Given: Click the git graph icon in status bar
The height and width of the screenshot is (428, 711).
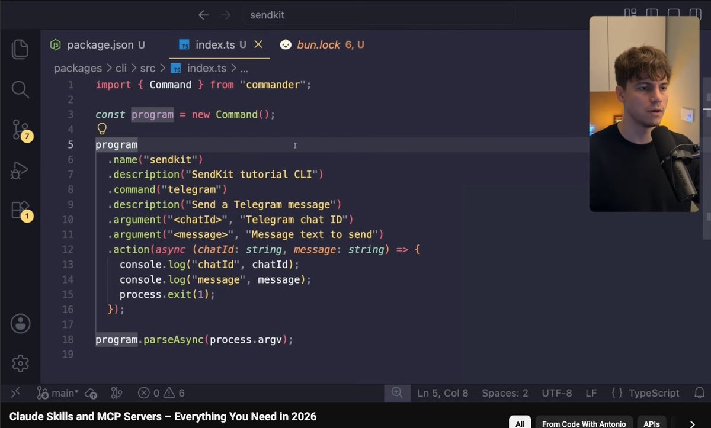Looking at the screenshot, I should (x=117, y=393).
